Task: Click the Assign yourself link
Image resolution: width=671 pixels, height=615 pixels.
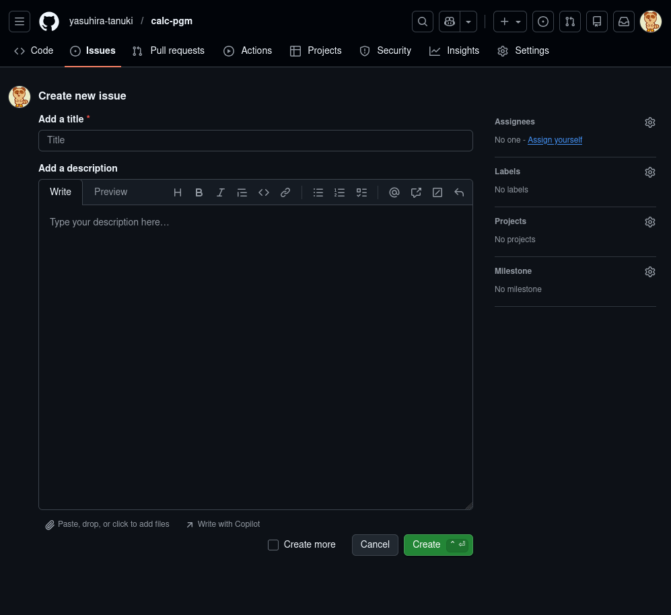Action: tap(555, 140)
